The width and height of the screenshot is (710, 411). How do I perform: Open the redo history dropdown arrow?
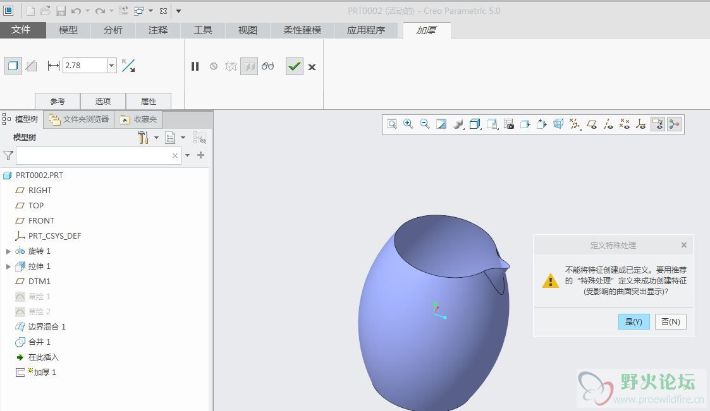tap(111, 11)
